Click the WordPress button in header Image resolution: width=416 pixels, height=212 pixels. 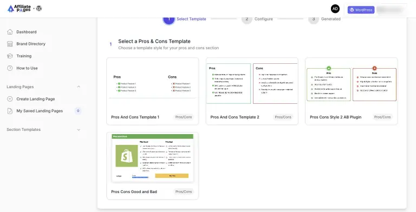(361, 10)
